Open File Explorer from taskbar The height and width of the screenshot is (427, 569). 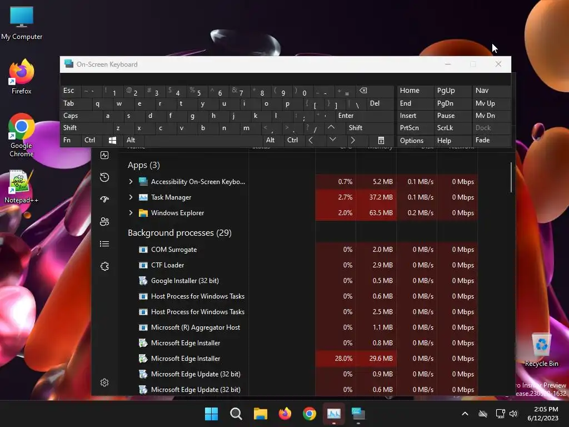click(x=260, y=414)
